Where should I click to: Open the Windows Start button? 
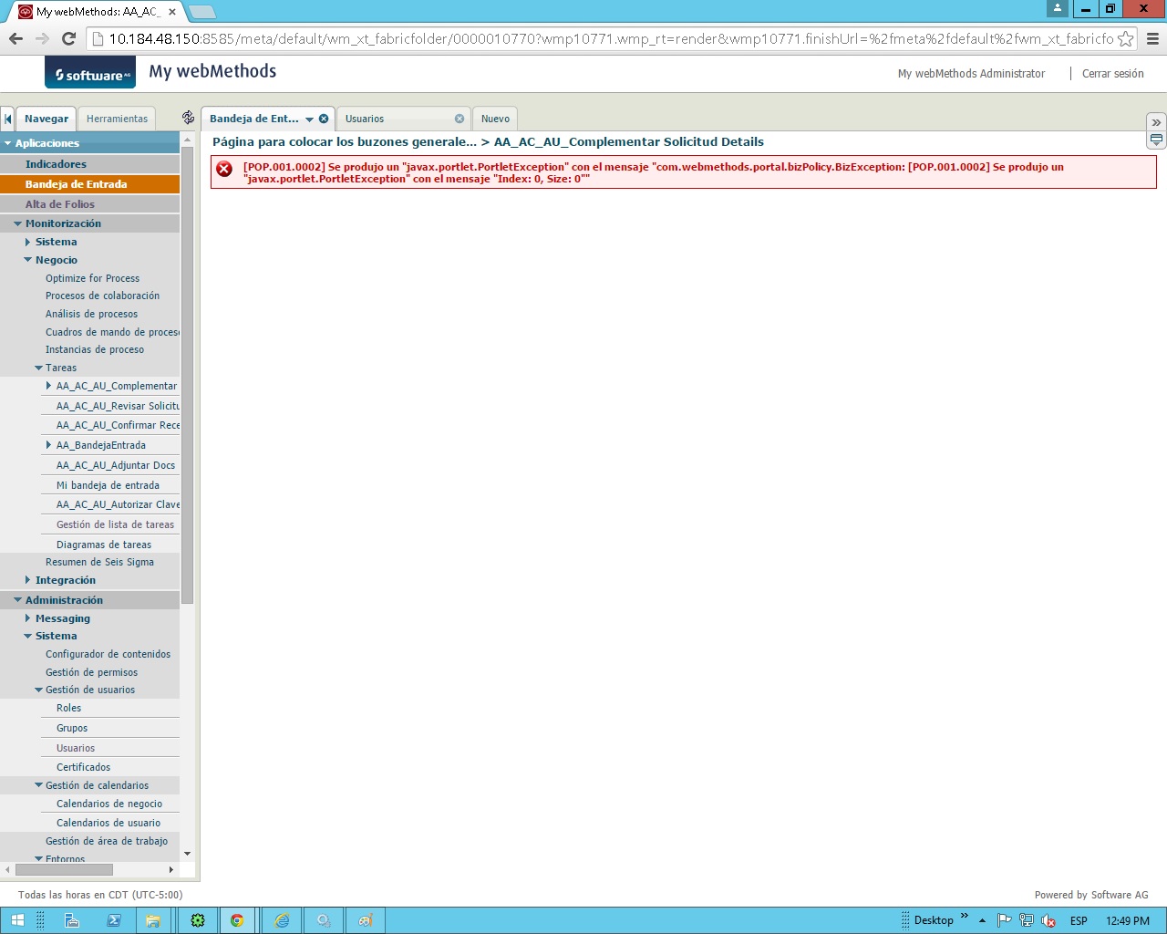(17, 920)
